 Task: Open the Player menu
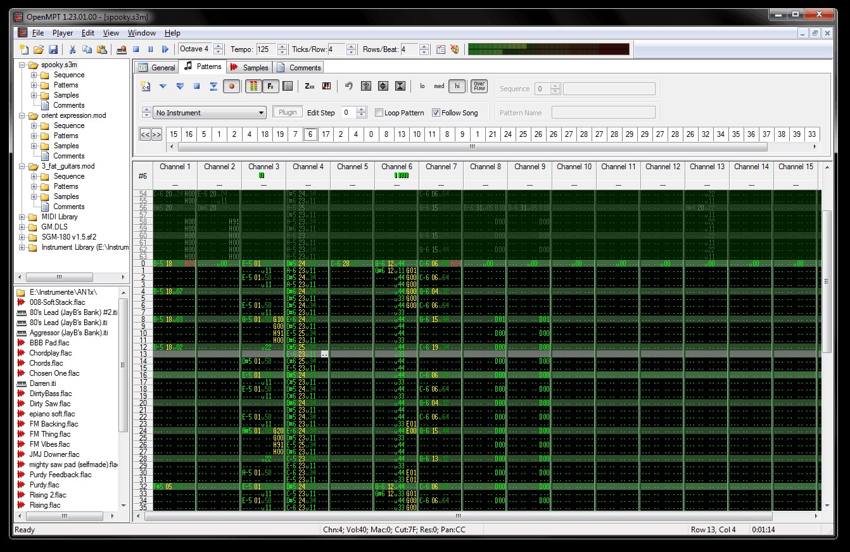coord(63,33)
